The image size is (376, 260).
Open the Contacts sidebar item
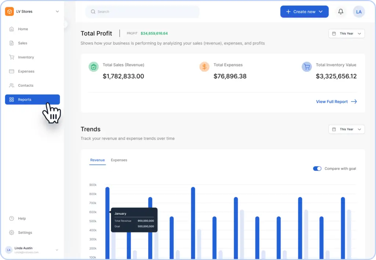(25, 85)
